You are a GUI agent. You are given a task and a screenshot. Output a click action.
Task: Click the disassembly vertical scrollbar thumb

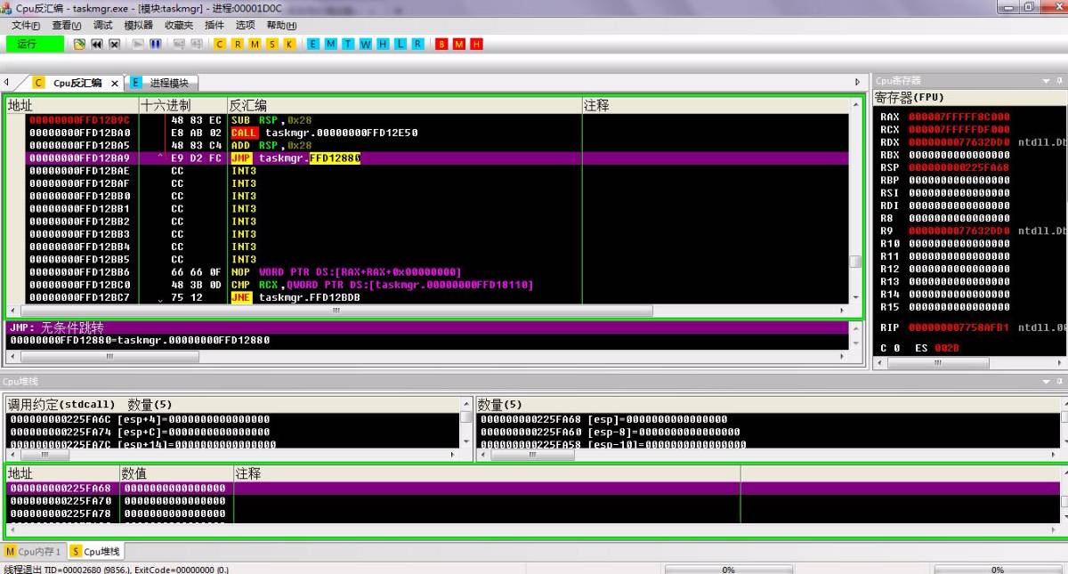point(855,262)
